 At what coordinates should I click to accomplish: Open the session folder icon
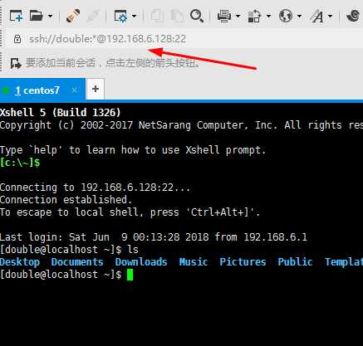pyautogui.click(x=37, y=16)
